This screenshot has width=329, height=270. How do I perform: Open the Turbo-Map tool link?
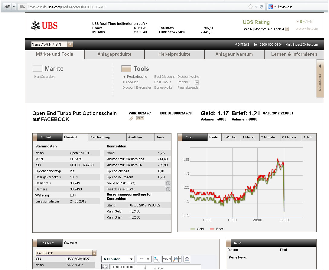click(130, 82)
